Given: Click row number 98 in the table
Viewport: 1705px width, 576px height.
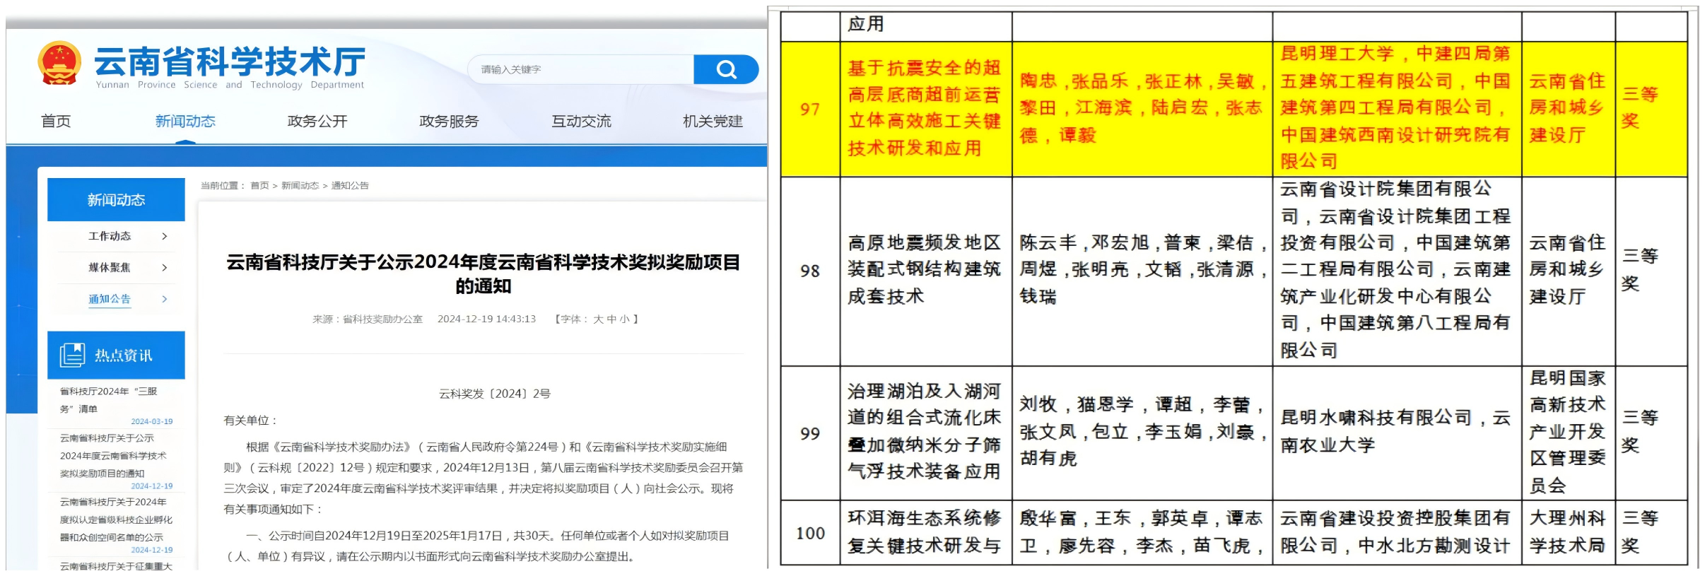Looking at the screenshot, I should tap(810, 271).
